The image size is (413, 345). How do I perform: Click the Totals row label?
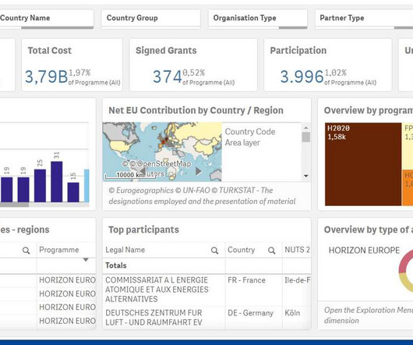coord(116,265)
